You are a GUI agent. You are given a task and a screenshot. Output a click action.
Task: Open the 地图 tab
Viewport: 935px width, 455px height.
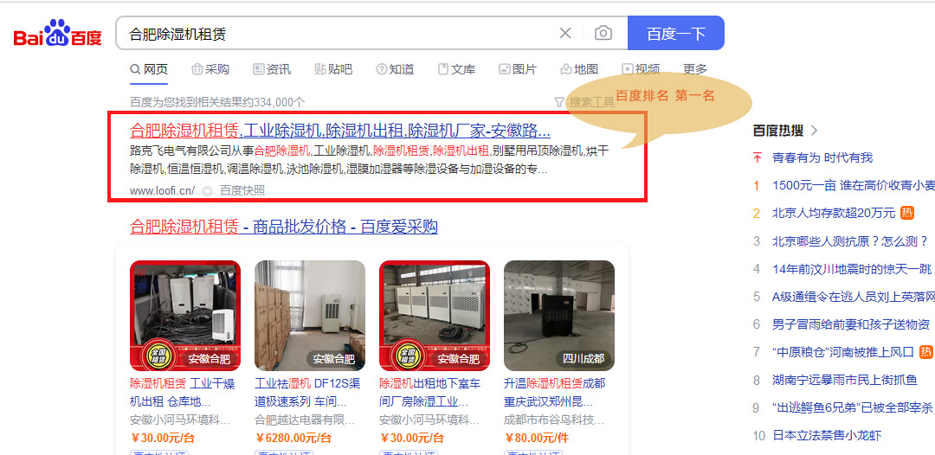click(x=579, y=70)
